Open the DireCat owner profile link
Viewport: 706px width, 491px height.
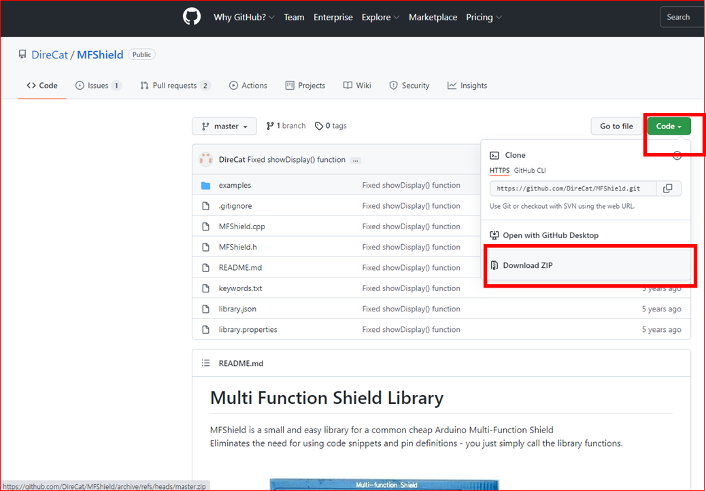[50, 54]
